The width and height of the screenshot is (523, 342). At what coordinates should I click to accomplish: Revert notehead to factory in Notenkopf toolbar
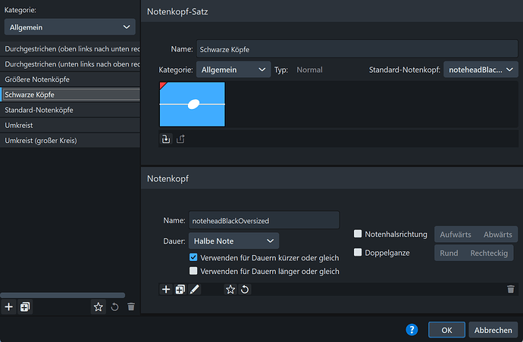click(245, 289)
